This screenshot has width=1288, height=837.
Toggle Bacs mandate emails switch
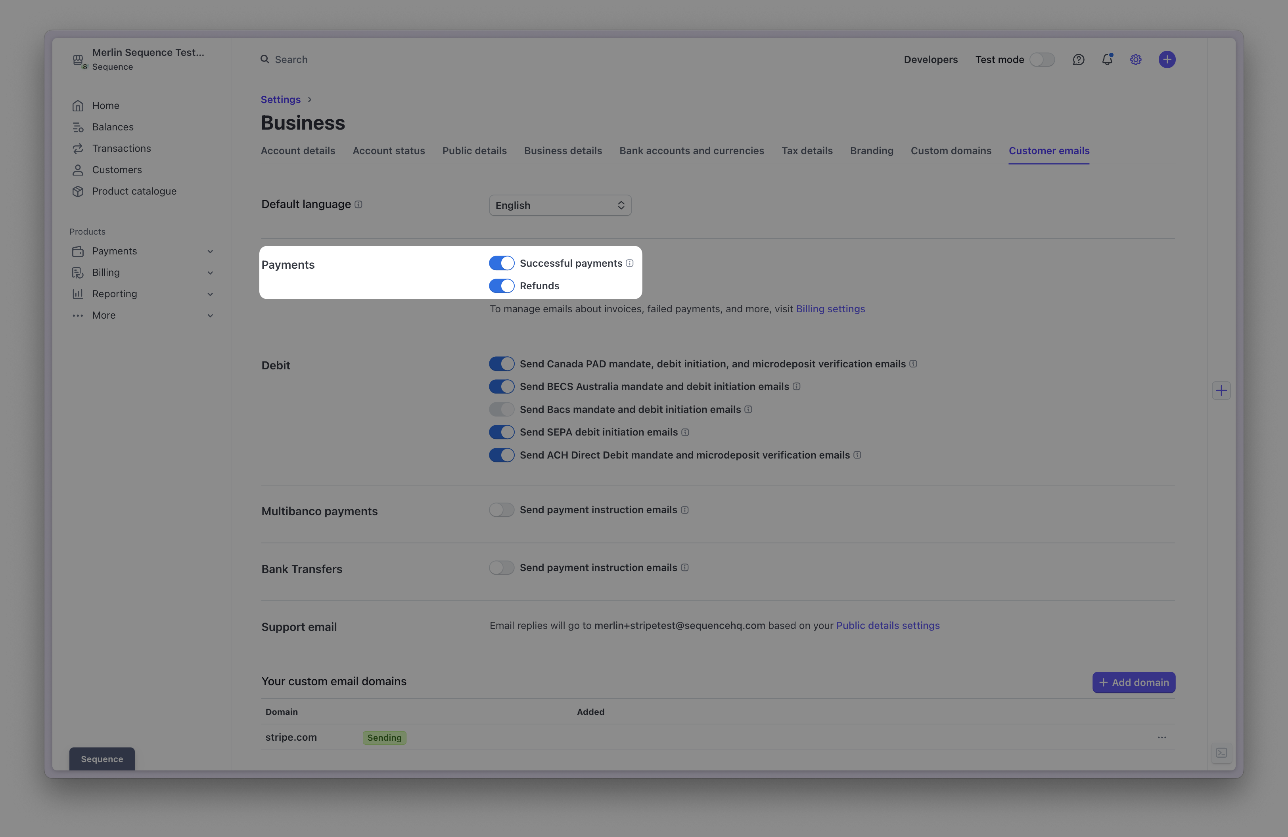pos(502,409)
